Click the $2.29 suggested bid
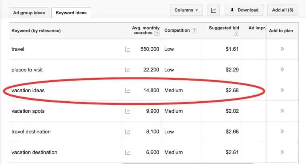The height and width of the screenshot is (164, 306). click(232, 70)
